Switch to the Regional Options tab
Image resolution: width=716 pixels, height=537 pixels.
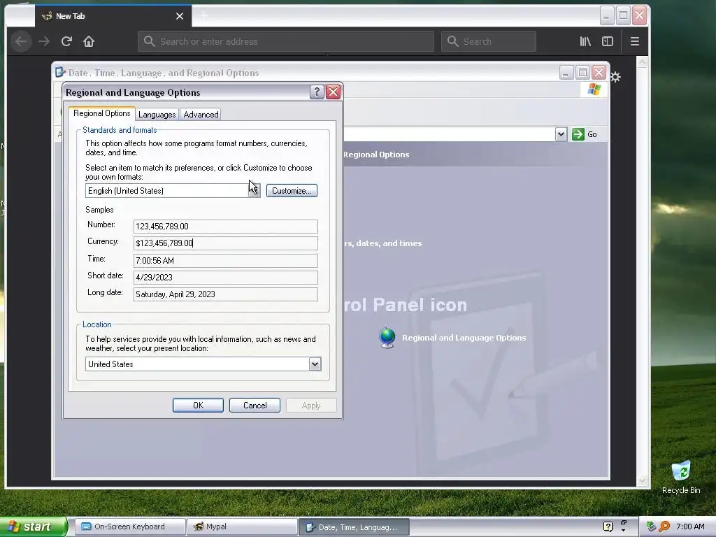click(102, 113)
